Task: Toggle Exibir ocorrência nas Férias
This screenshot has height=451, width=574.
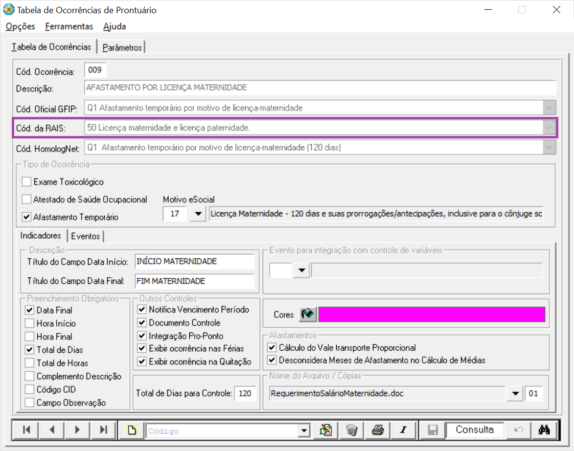Action: click(x=142, y=348)
